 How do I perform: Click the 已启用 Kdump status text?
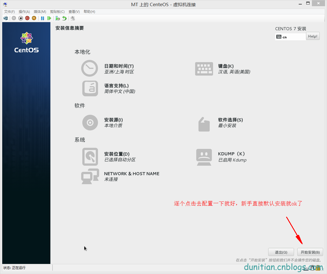tap(232, 160)
